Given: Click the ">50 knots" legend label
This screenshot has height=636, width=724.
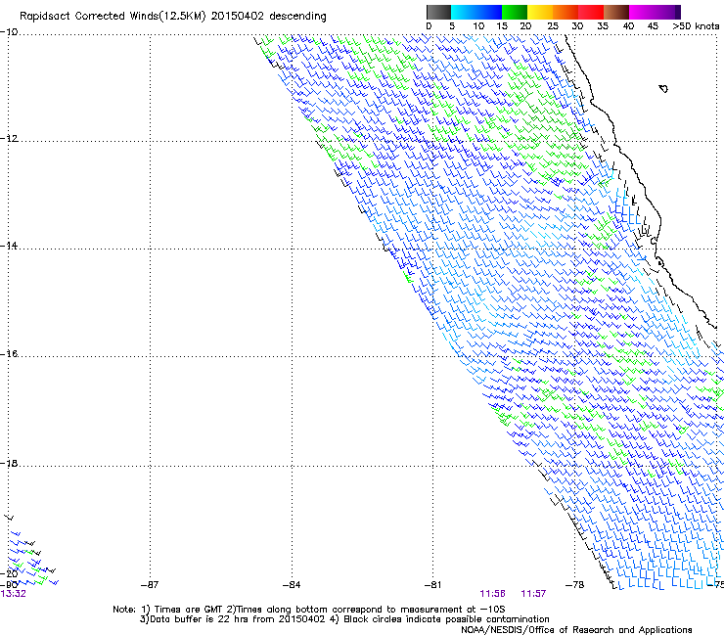Looking at the screenshot, I should (x=696, y=26).
